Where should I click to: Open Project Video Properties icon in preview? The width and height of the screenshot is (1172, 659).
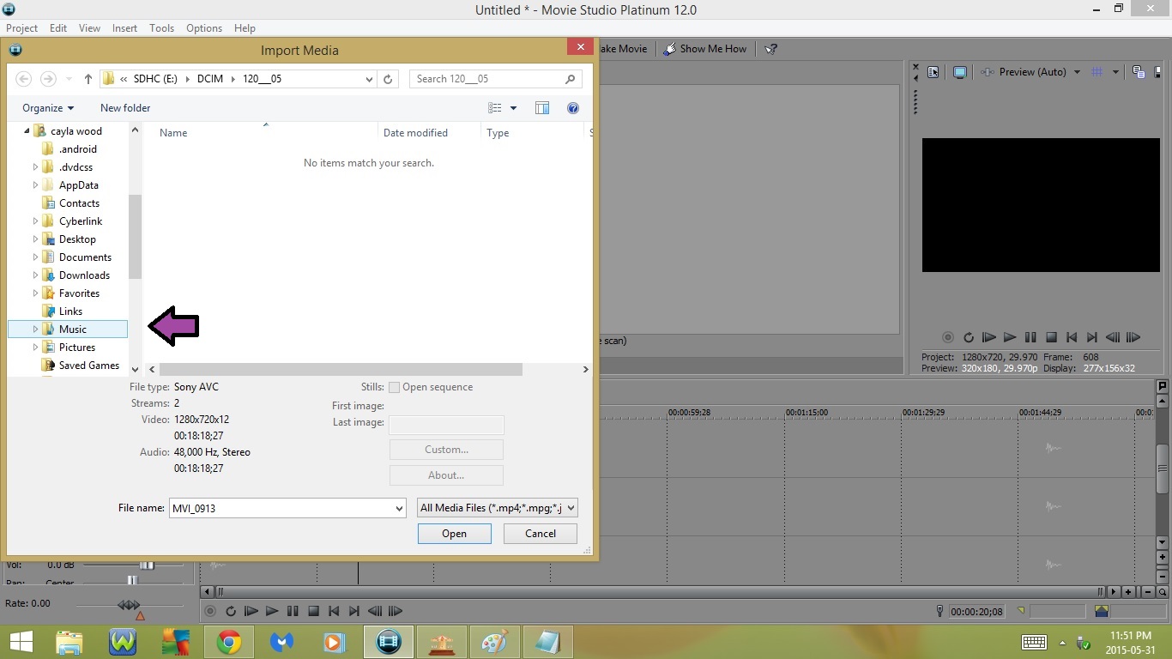[933, 72]
